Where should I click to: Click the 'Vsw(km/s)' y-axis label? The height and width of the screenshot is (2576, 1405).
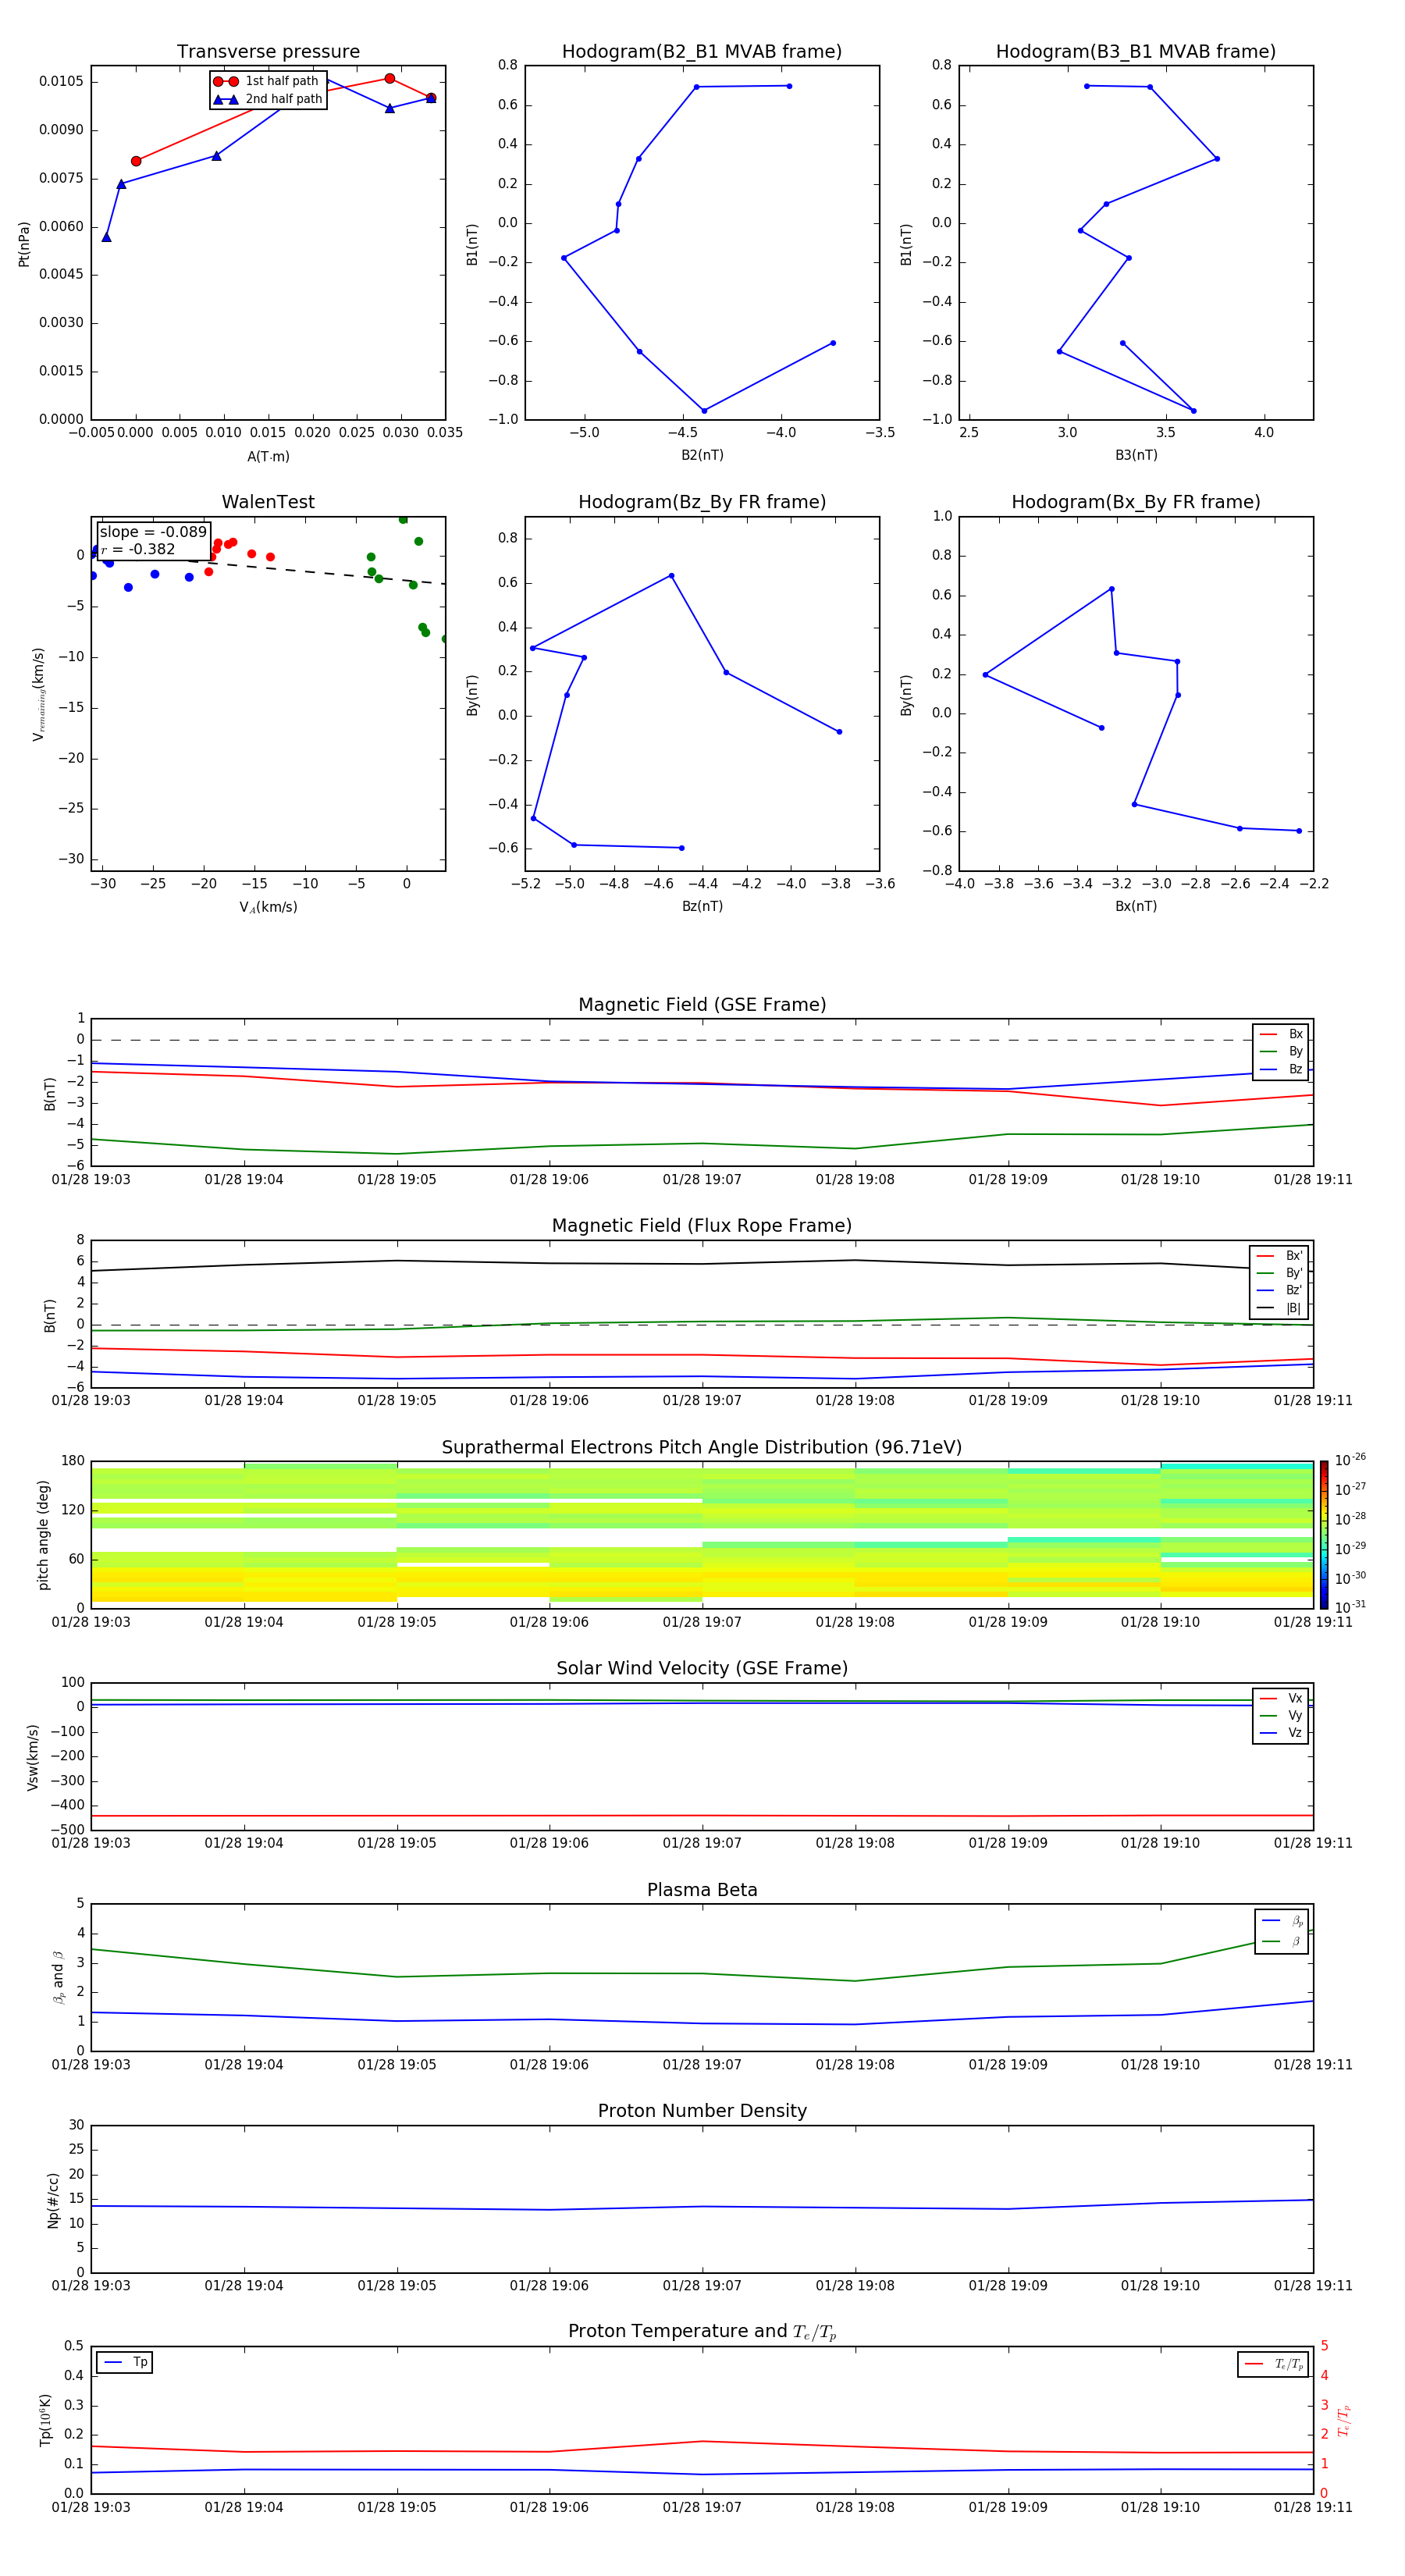point(33,1757)
